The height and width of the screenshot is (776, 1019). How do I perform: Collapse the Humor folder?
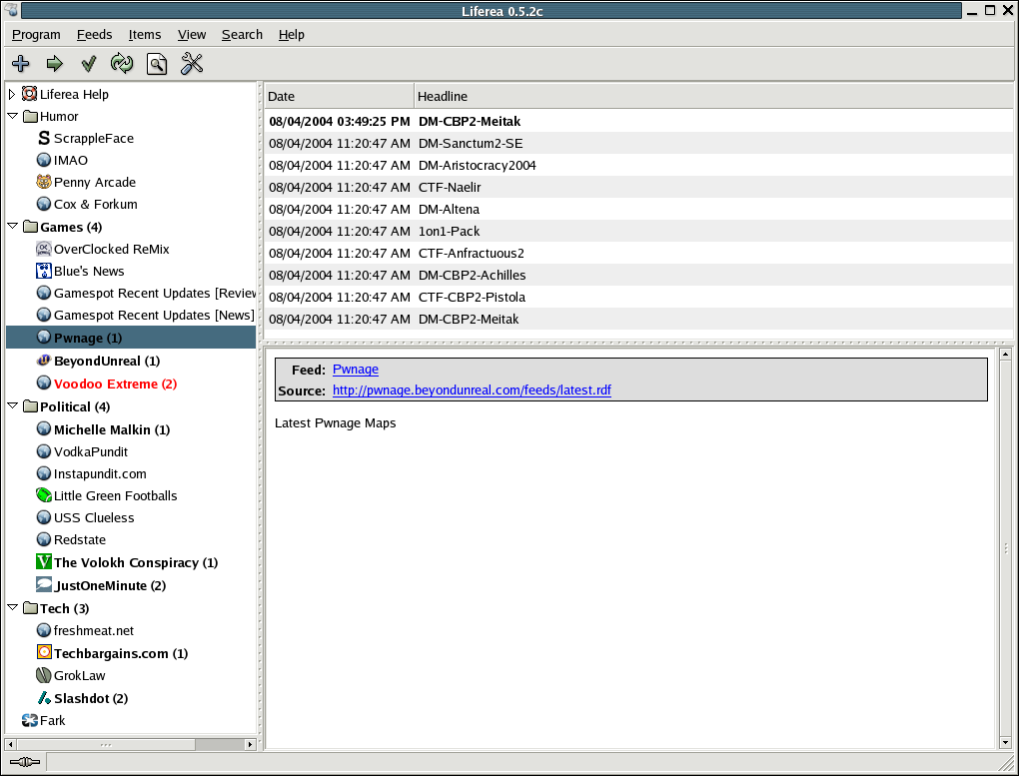(x=12, y=116)
